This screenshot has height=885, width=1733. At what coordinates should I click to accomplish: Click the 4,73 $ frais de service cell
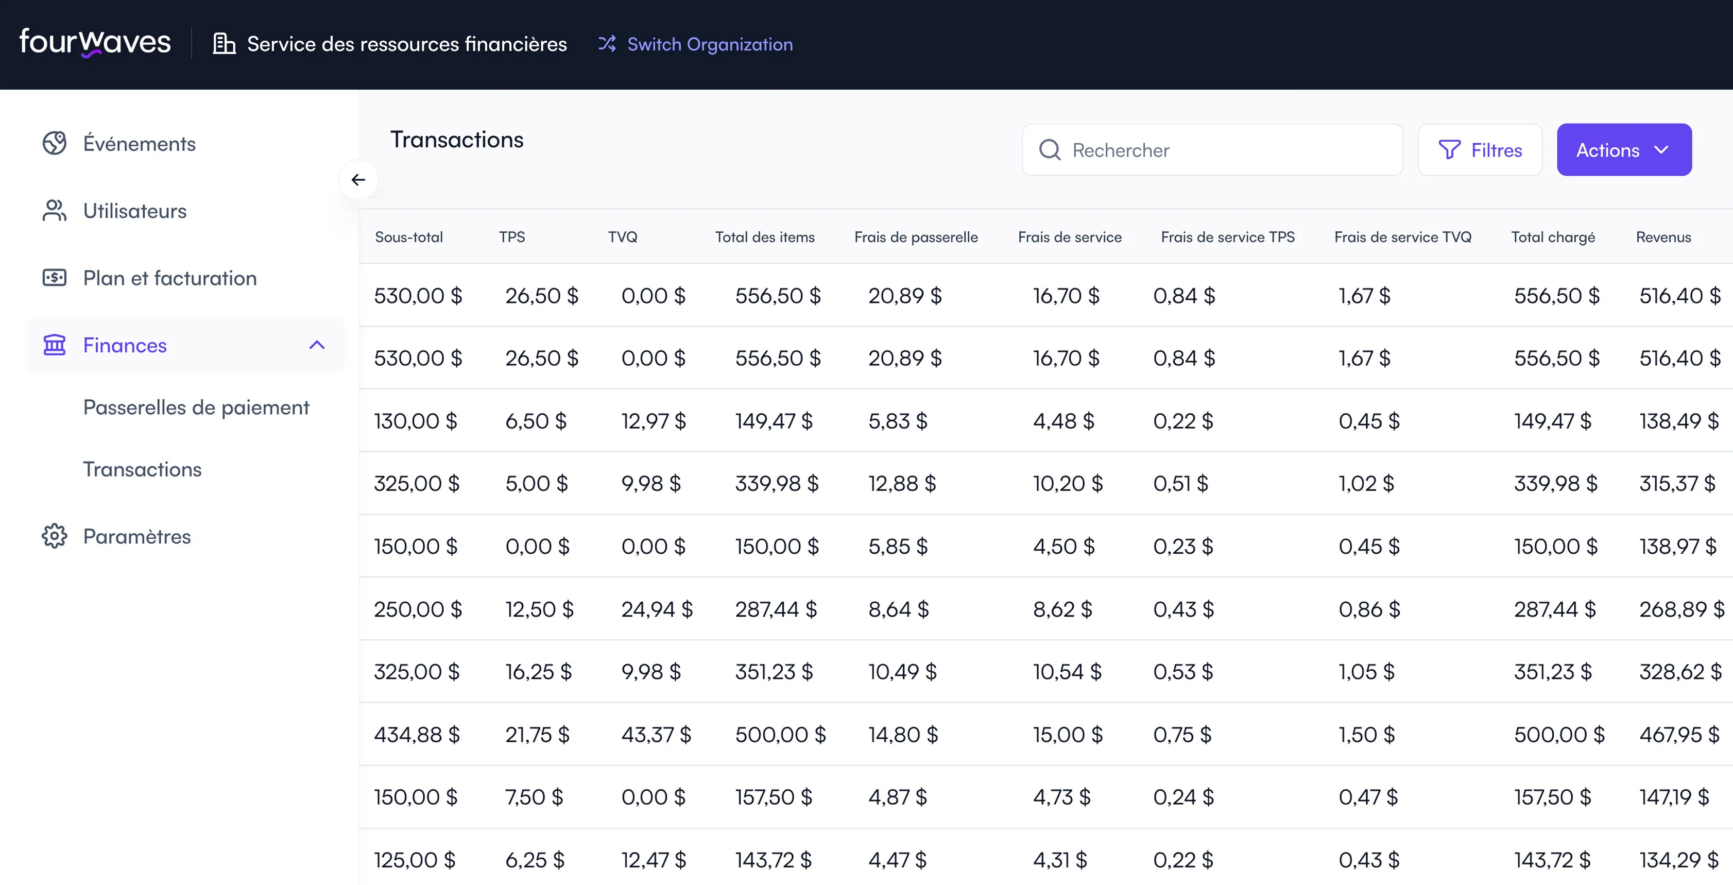pyautogui.click(x=1061, y=797)
